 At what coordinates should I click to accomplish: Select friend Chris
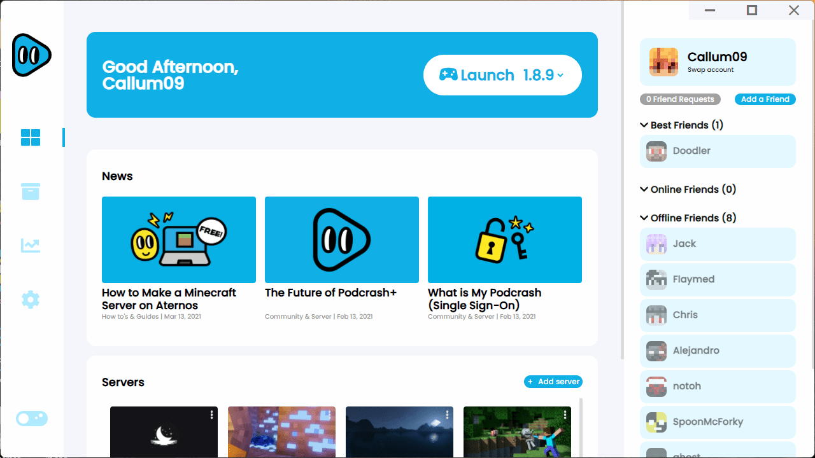718,316
